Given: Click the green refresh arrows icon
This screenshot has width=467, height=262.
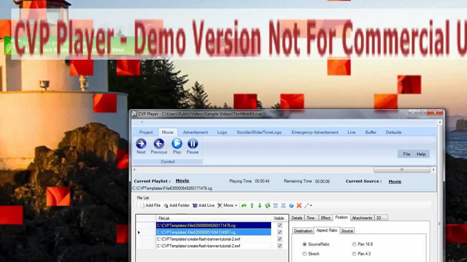Looking at the screenshot, I should point(267,206).
